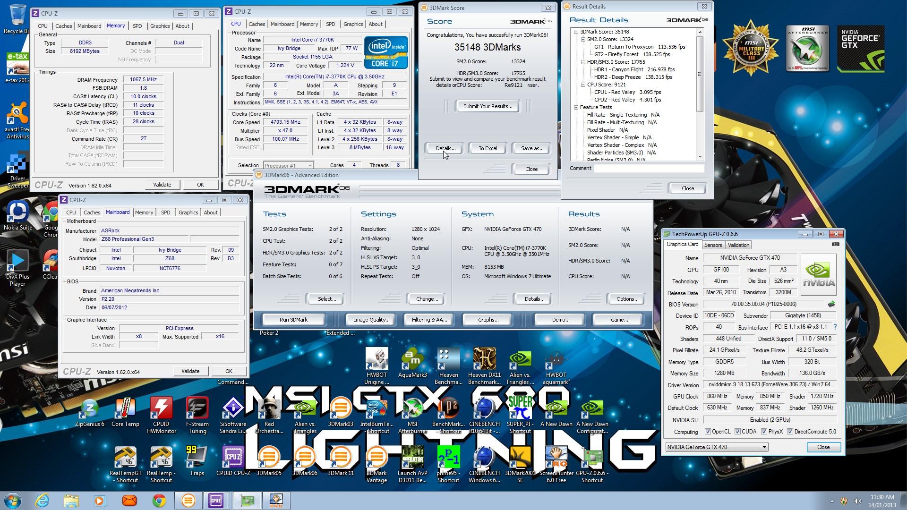Image resolution: width=907 pixels, height=510 pixels.
Task: Click the Bus Interface question mark in GPU-Z
Action: (835, 327)
